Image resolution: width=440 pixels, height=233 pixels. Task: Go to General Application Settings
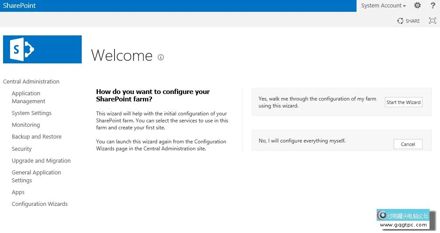[36, 176]
